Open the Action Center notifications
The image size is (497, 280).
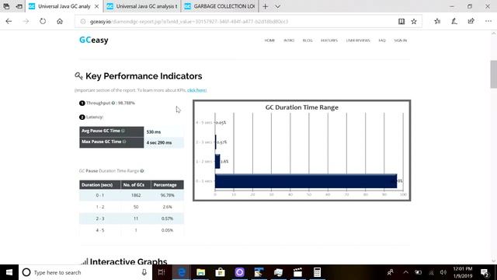[x=485, y=272]
